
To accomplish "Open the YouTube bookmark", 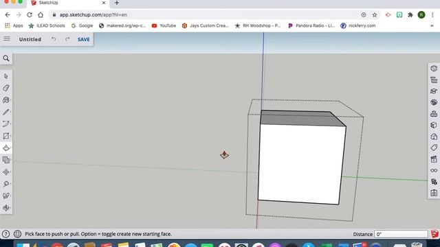I will 164,26.
